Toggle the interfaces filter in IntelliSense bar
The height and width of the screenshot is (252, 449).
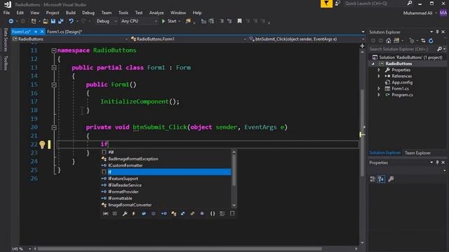coord(163,213)
